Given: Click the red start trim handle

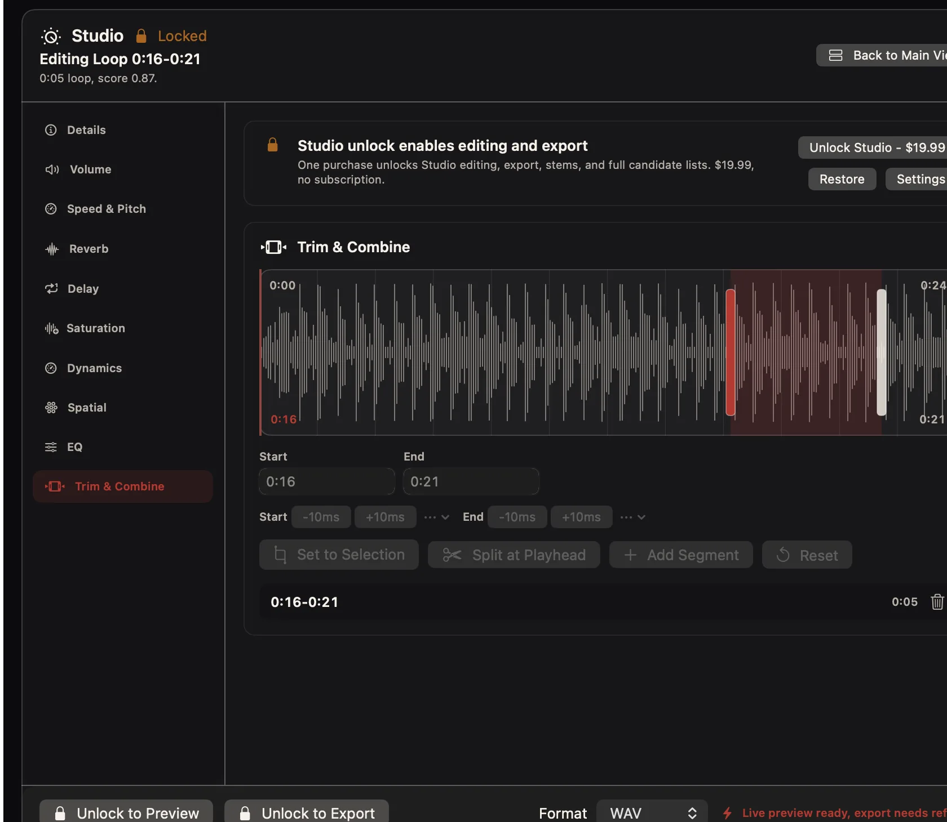Looking at the screenshot, I should (x=731, y=352).
